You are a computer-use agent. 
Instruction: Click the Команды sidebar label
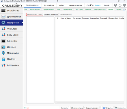[12, 41]
